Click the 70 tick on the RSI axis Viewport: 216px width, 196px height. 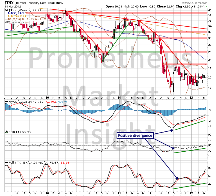point(210,140)
